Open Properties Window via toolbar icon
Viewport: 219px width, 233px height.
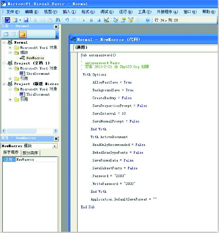coord(123,20)
